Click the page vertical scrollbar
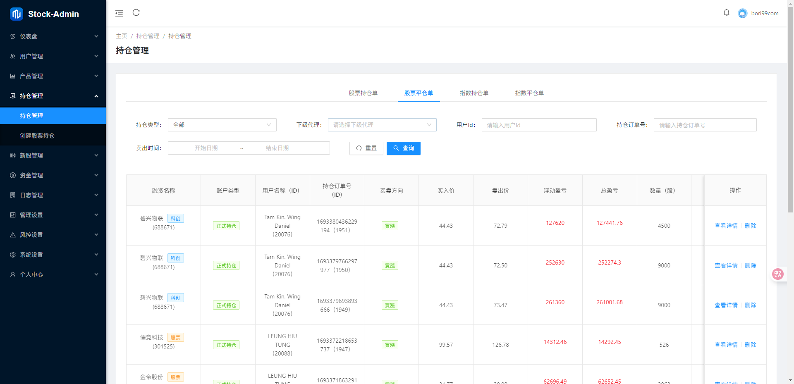This screenshot has width=794, height=384. [x=790, y=110]
